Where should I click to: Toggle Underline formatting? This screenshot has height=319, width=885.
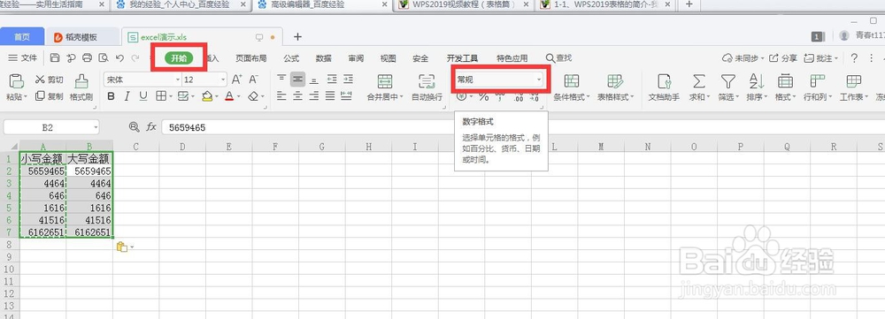[143, 96]
